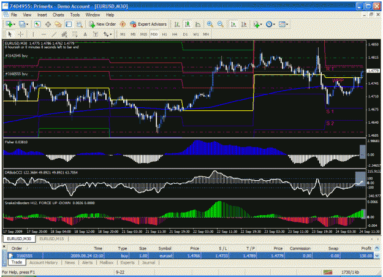This screenshot has width=383, height=277.
Task: Switch chart to H4 timeframe
Action: tap(175, 34)
